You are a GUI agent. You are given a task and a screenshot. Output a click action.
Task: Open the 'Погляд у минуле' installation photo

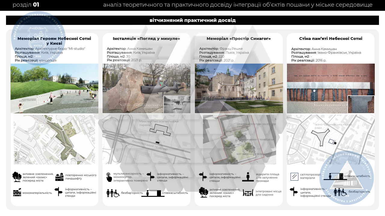tap(146, 88)
